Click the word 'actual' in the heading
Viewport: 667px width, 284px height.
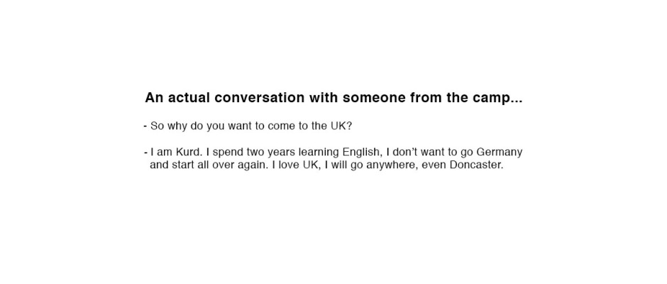click(x=189, y=98)
